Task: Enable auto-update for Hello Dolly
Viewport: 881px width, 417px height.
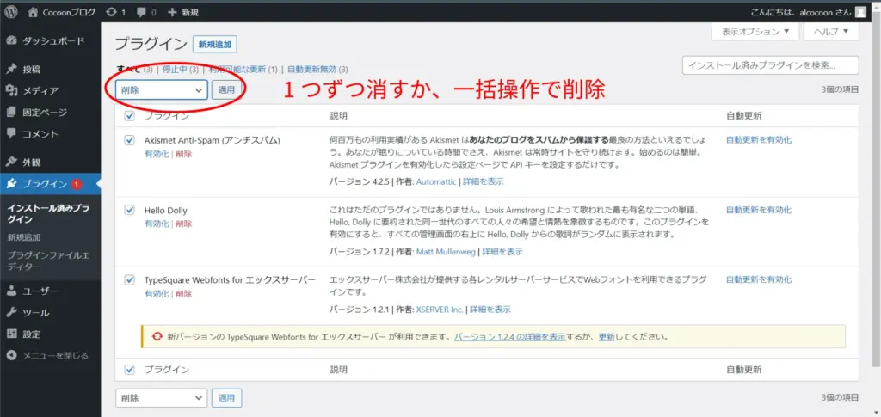Action: (759, 210)
